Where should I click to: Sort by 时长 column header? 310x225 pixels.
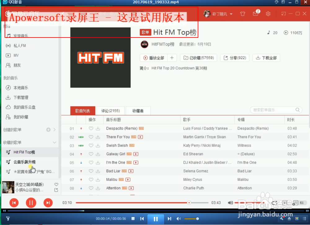pos(291,120)
